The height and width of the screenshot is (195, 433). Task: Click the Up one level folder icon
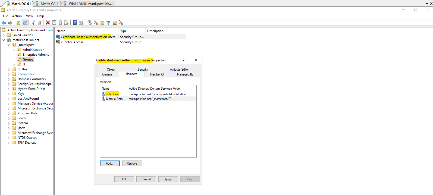point(18,23)
